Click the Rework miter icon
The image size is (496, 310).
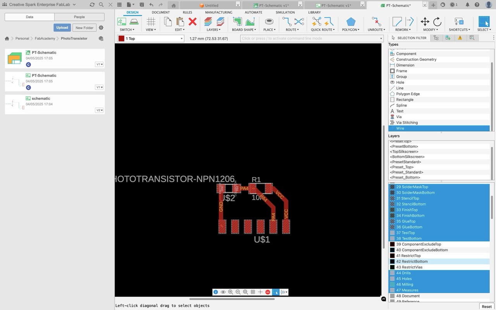tap(397, 22)
